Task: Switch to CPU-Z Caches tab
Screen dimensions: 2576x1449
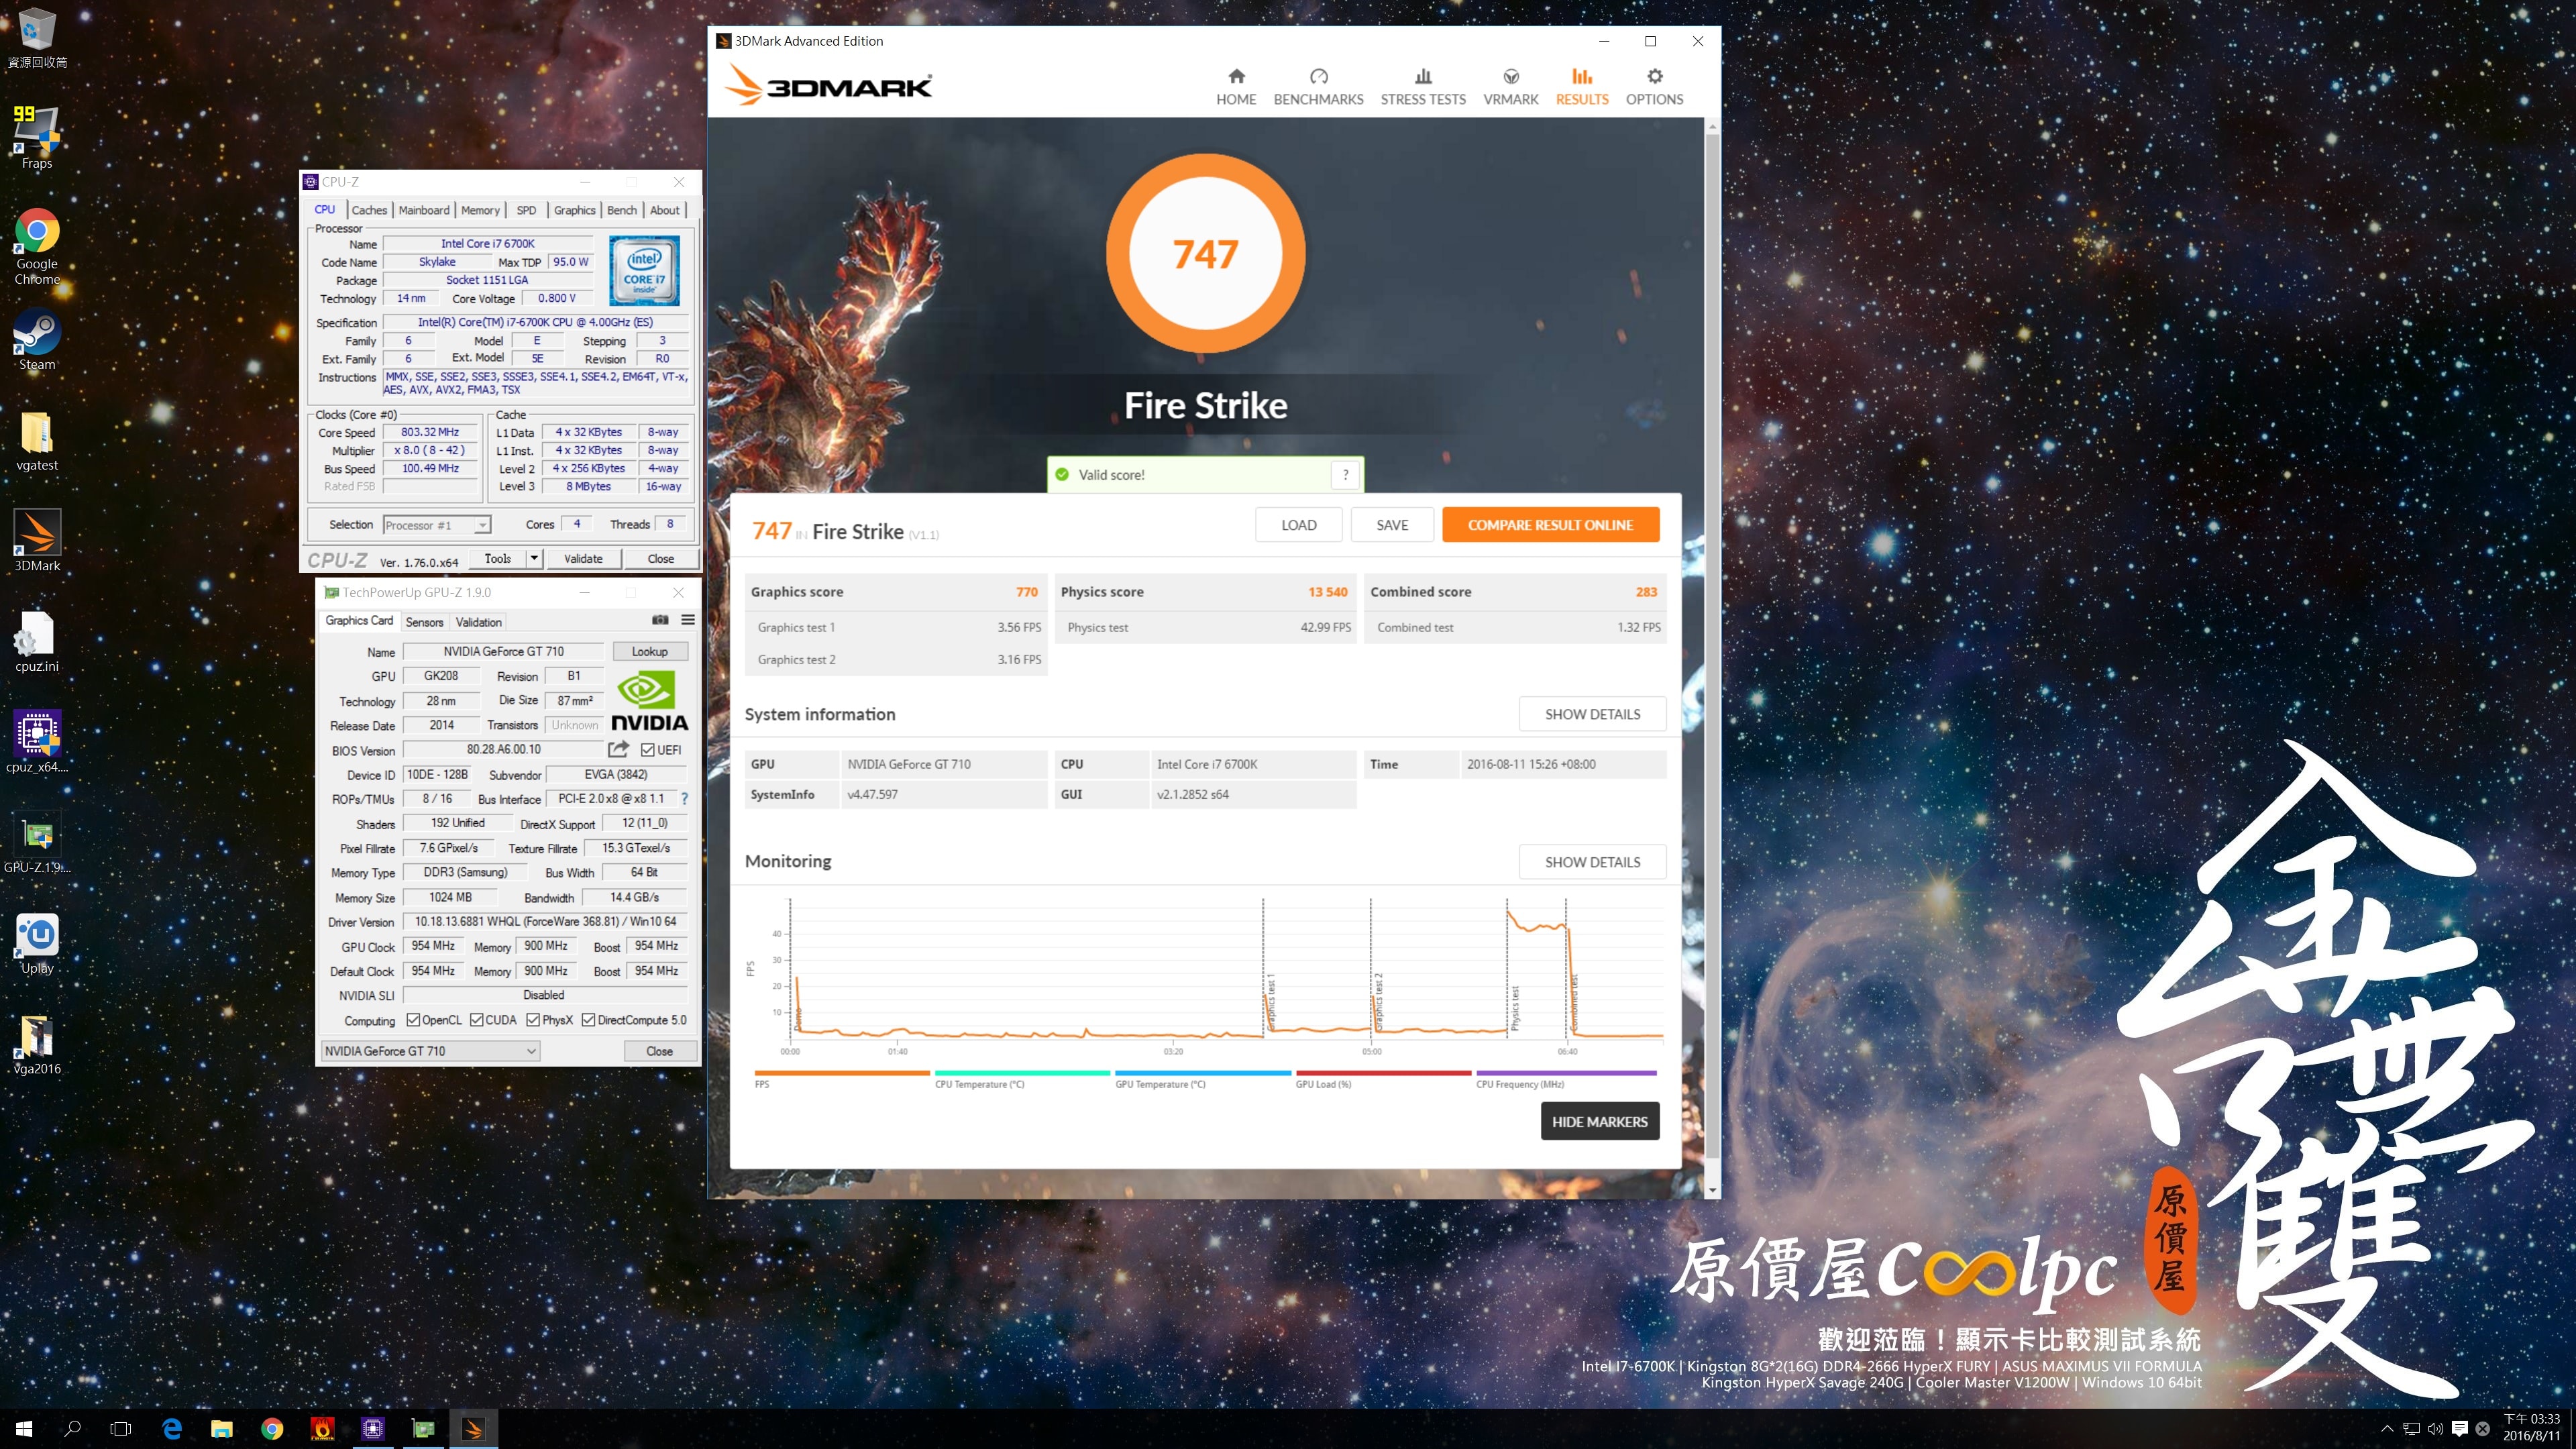Action: 369,210
